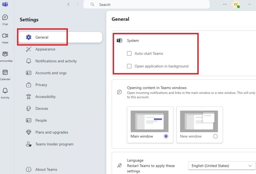Image resolution: width=256 pixels, height=174 pixels.
Task: Click the System section label
Action: [x=133, y=41]
